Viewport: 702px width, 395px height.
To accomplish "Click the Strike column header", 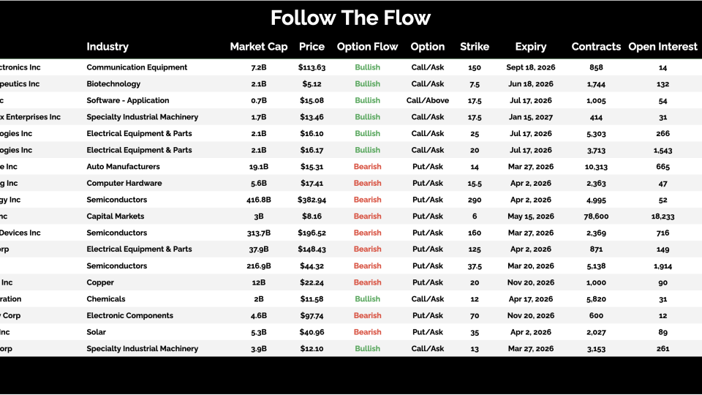I will pyautogui.click(x=475, y=47).
